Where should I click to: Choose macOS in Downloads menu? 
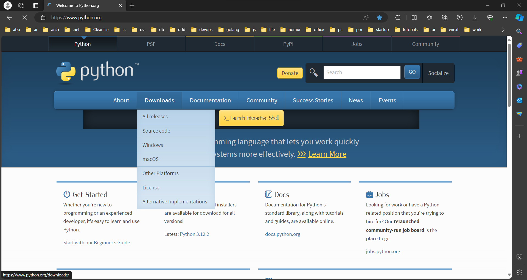(176, 159)
